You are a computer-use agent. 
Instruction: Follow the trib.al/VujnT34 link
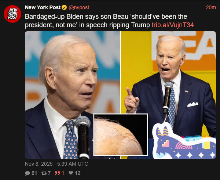pos(173,25)
